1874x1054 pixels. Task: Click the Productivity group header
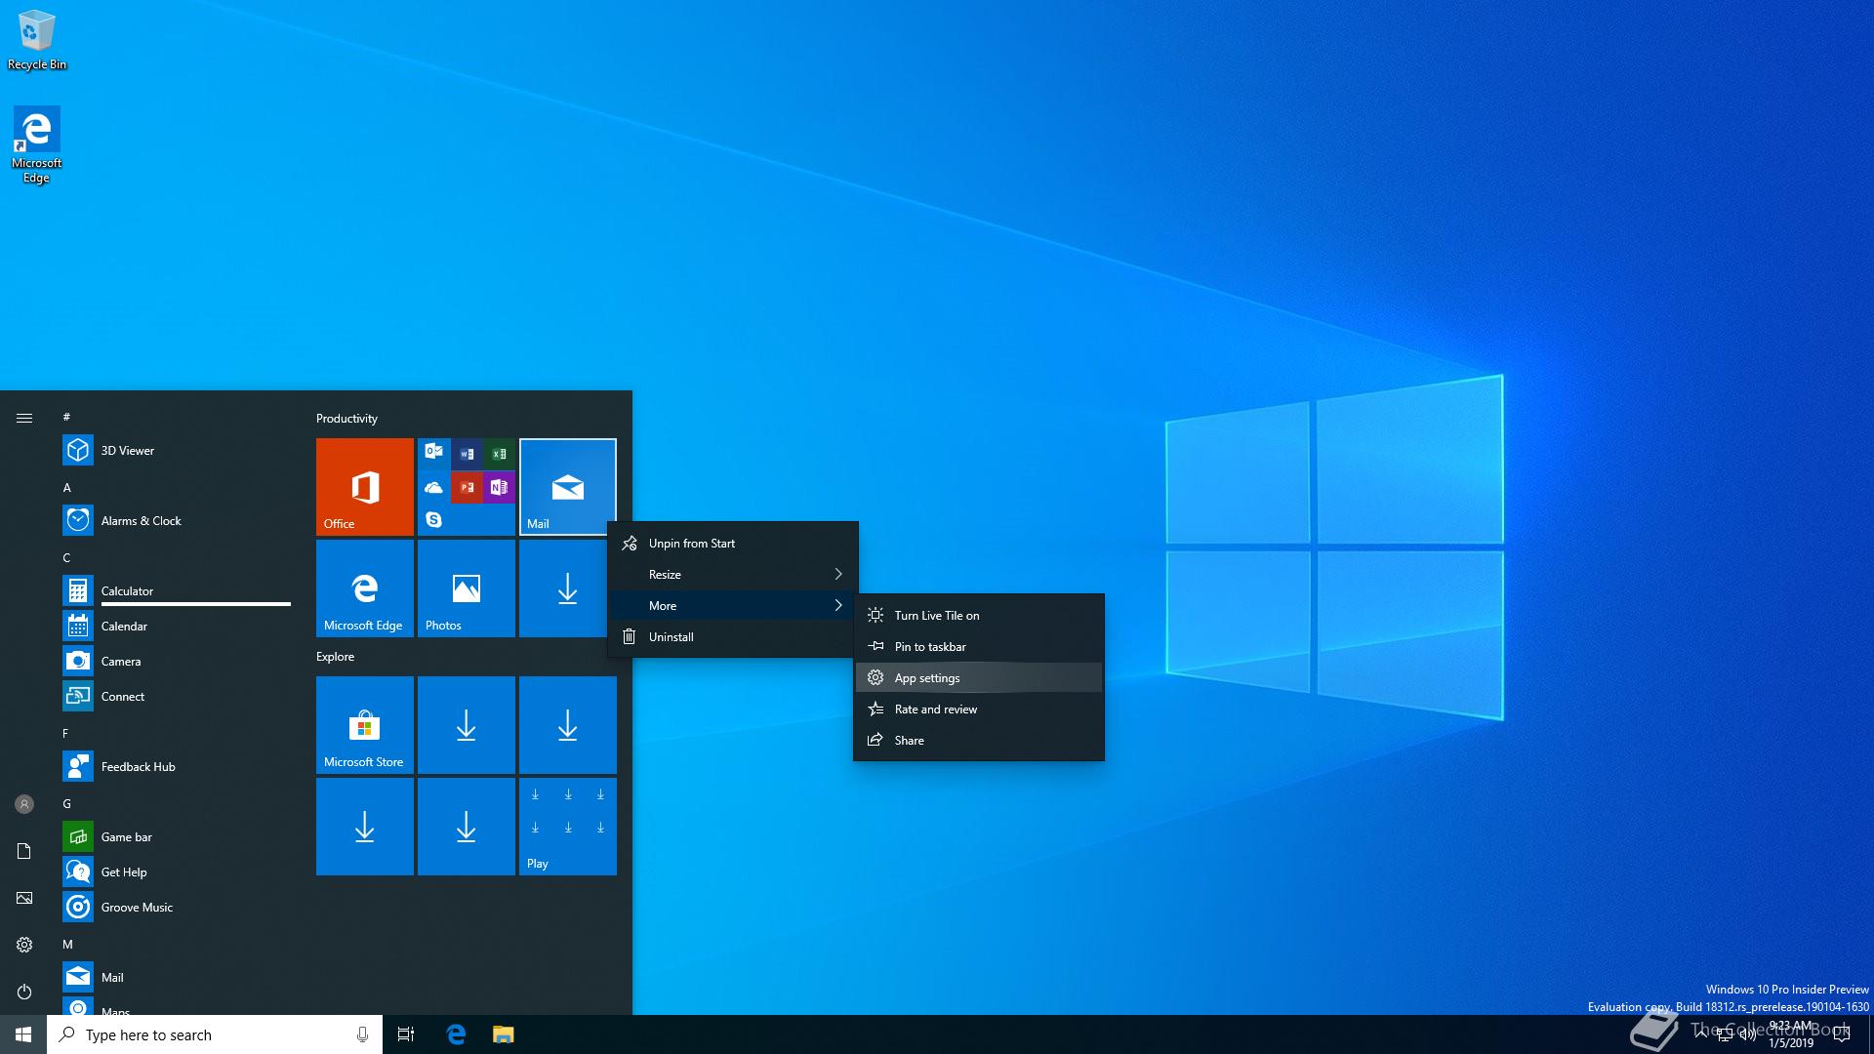pos(346,419)
